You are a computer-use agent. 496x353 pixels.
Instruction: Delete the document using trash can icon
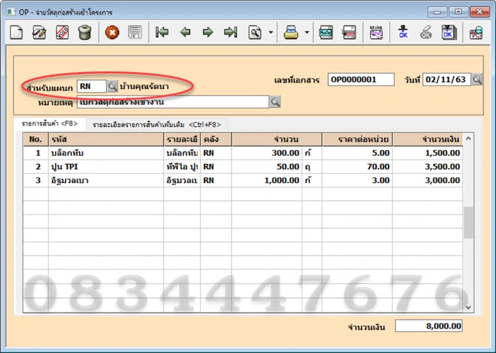[x=85, y=32]
